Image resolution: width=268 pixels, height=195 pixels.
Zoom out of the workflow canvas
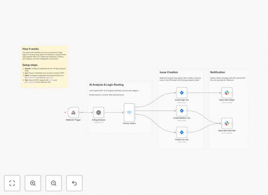point(54,183)
